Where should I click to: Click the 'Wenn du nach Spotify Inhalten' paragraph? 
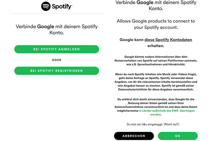coord(156,82)
